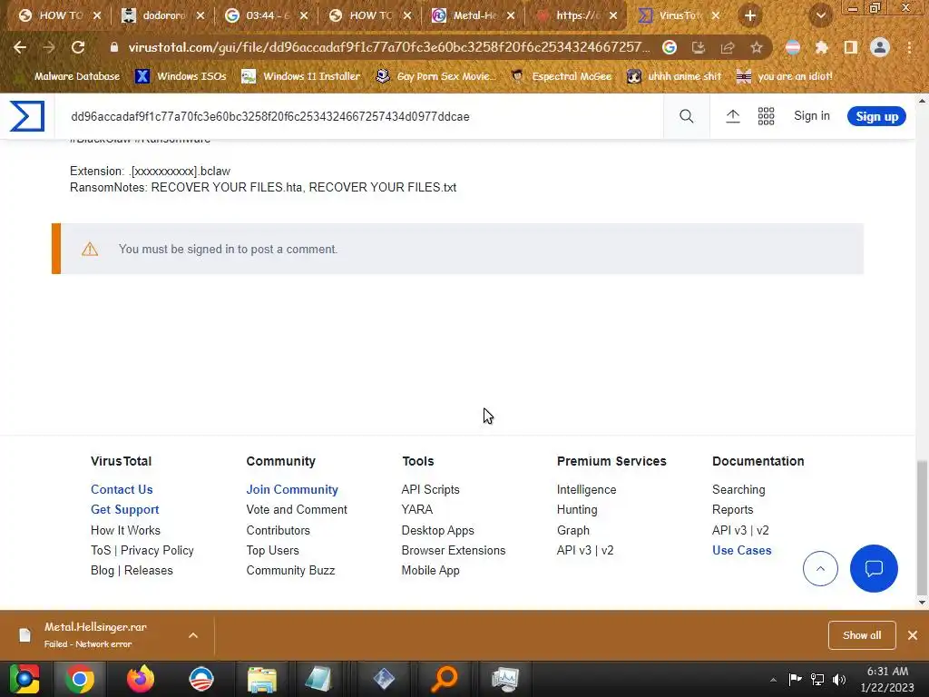The height and width of the screenshot is (697, 929).
Task: Open Community Buzz link
Action: click(x=290, y=571)
